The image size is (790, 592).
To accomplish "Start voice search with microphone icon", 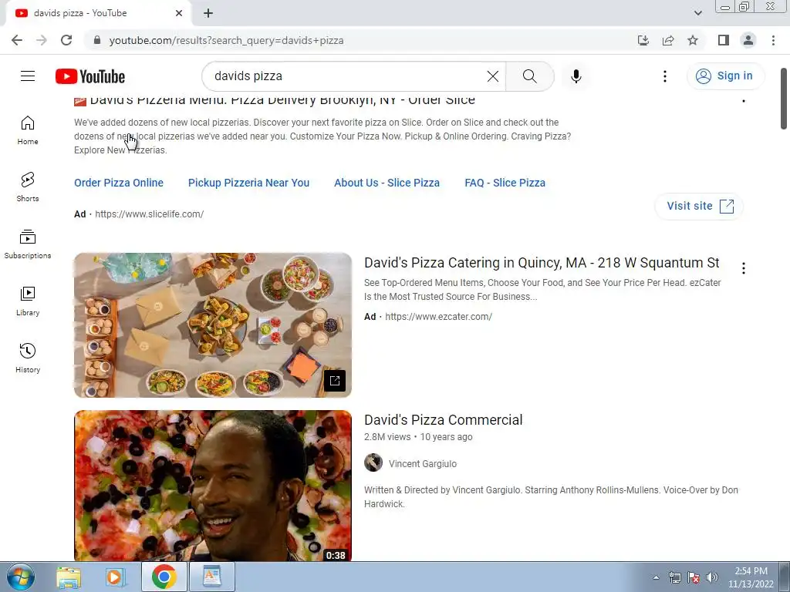I will click(x=576, y=76).
